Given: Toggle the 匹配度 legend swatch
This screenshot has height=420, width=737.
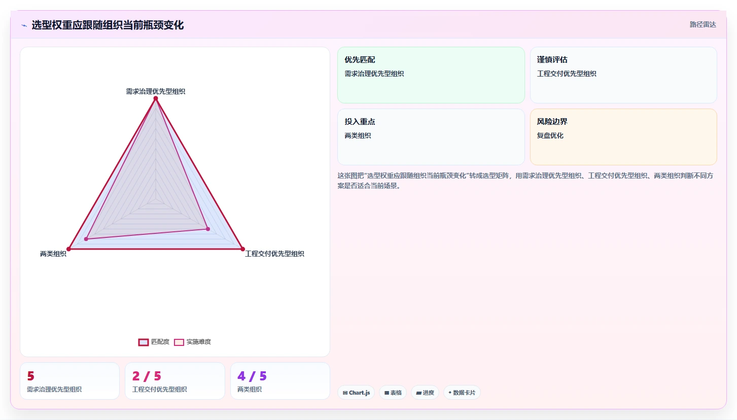Looking at the screenshot, I should [144, 342].
